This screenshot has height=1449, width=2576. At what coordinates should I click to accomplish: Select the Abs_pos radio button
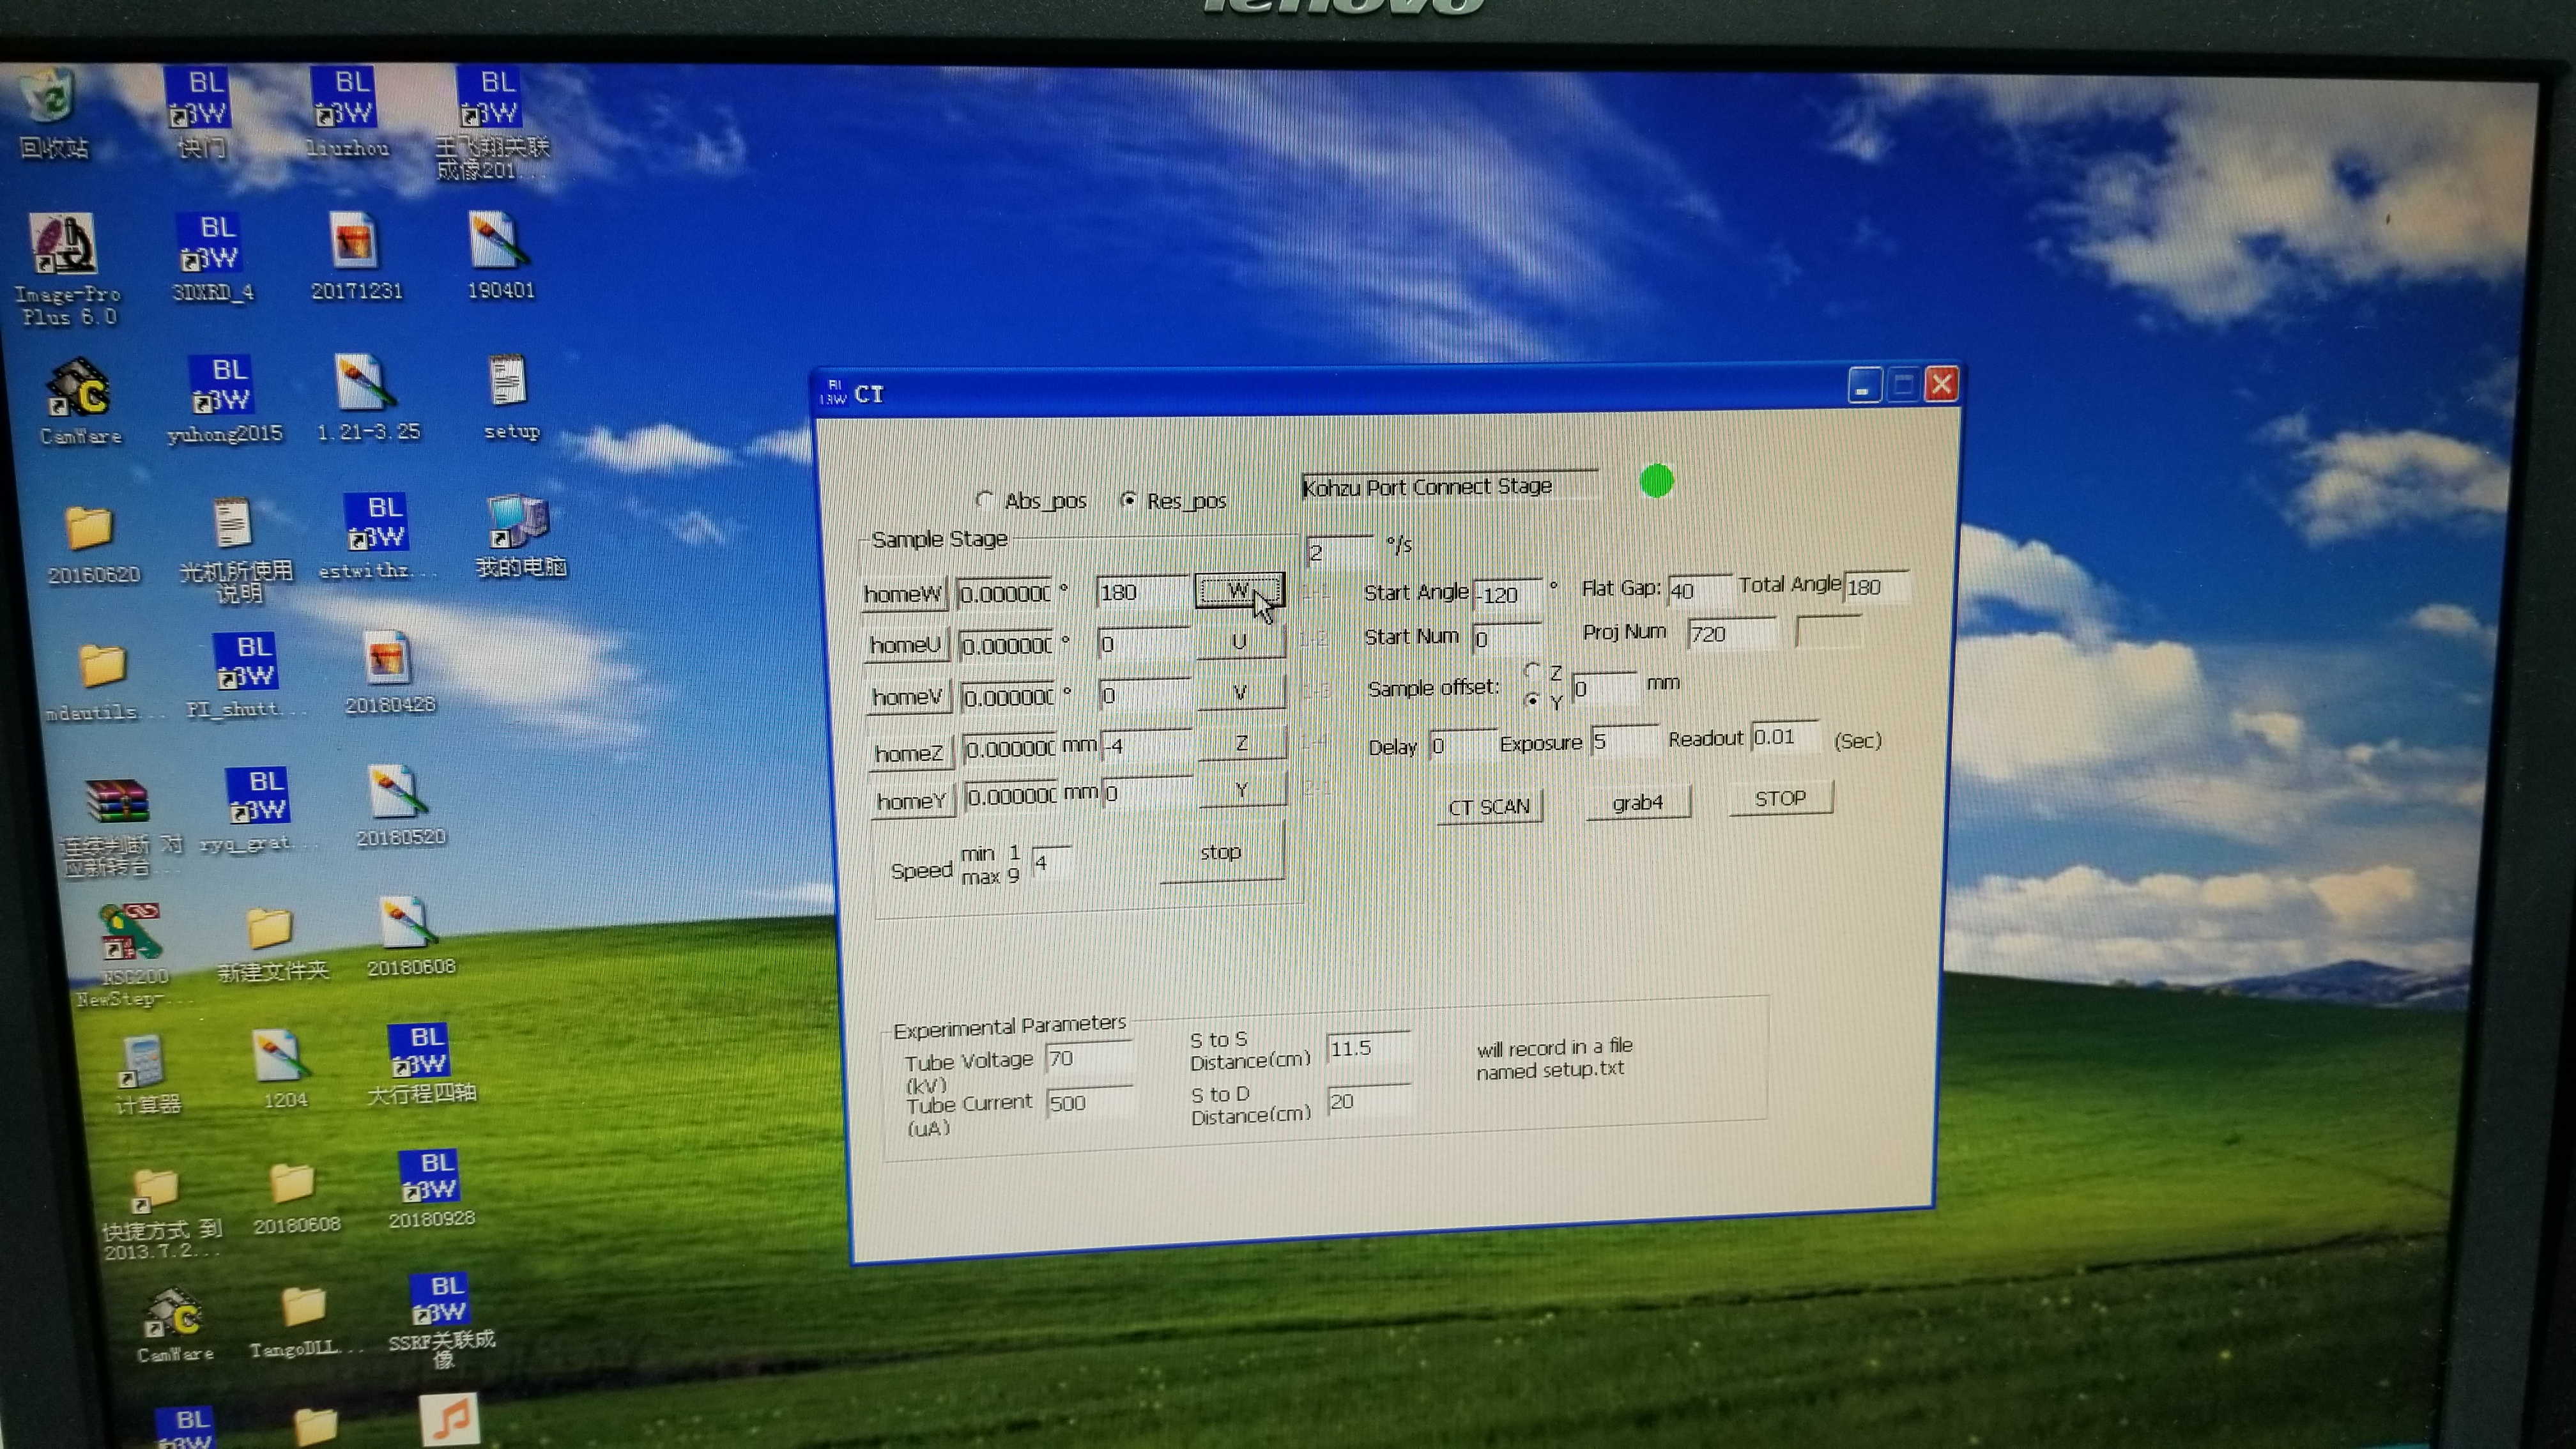pos(984,499)
